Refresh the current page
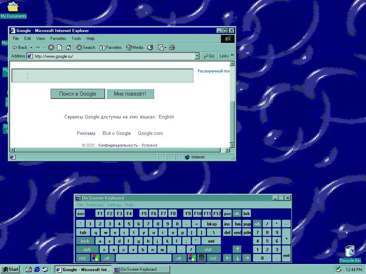This screenshot has width=366, height=274. click(x=60, y=47)
